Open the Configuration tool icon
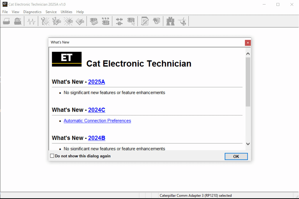The width and height of the screenshot is (299, 199). pyautogui.click(x=105, y=21)
